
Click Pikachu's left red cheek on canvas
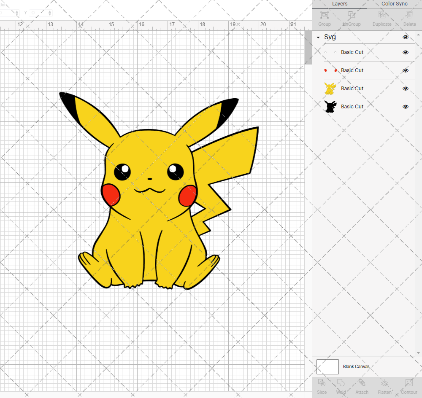pos(111,195)
